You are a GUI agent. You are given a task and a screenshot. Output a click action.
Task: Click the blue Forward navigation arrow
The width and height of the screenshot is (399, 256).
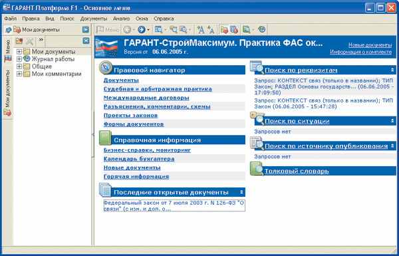(x=141, y=30)
